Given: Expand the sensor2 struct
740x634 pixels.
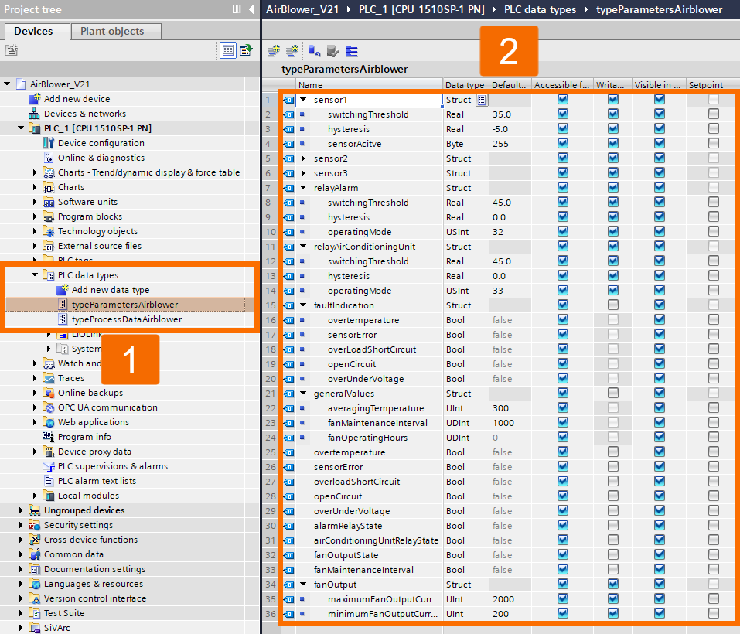Looking at the screenshot, I should (x=303, y=158).
